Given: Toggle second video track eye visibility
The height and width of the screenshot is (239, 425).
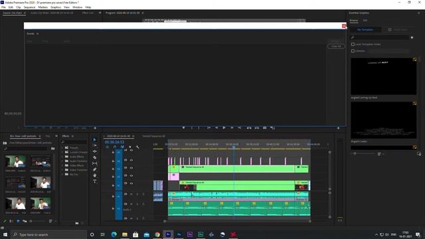Looking at the screenshot, I should [131, 160].
